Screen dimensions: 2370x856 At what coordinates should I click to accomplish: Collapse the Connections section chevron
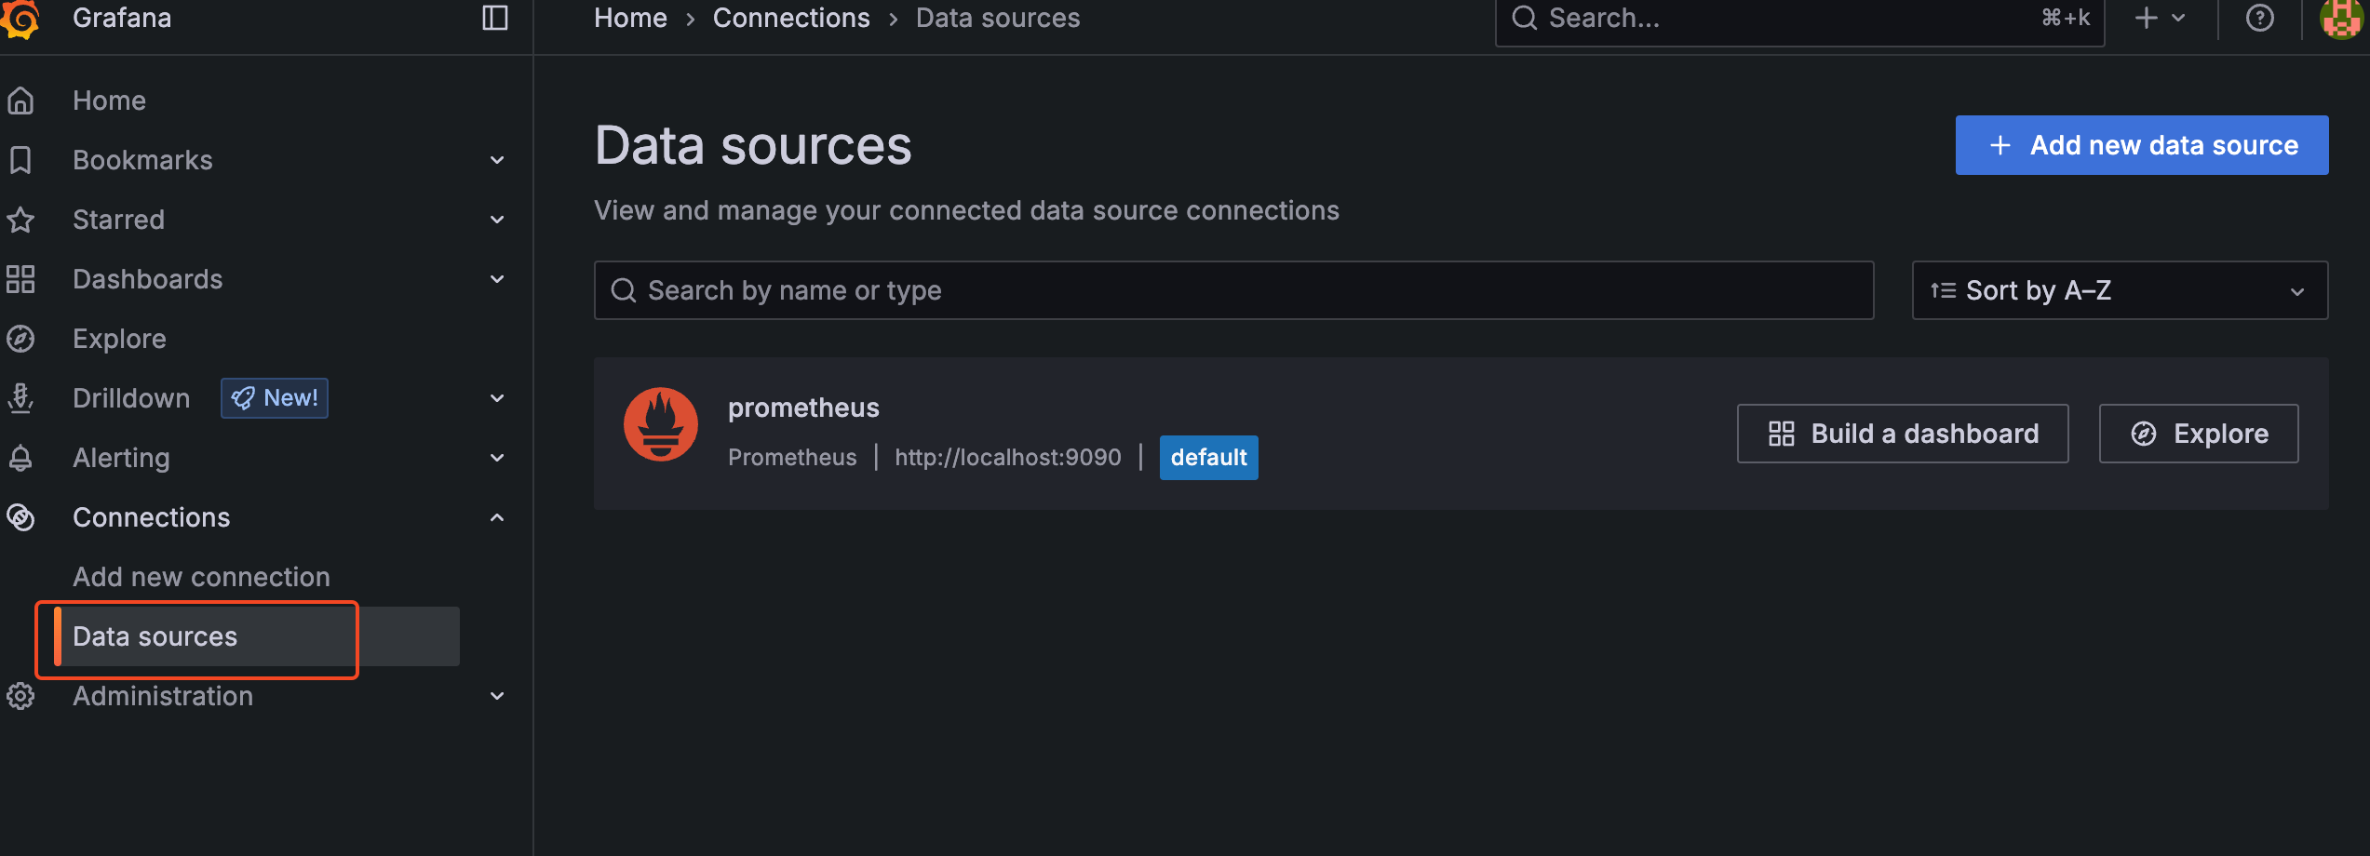(497, 517)
